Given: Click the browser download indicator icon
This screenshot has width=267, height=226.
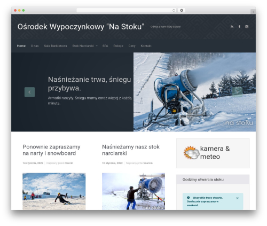Looking at the screenshot, I should (x=182, y=10).
